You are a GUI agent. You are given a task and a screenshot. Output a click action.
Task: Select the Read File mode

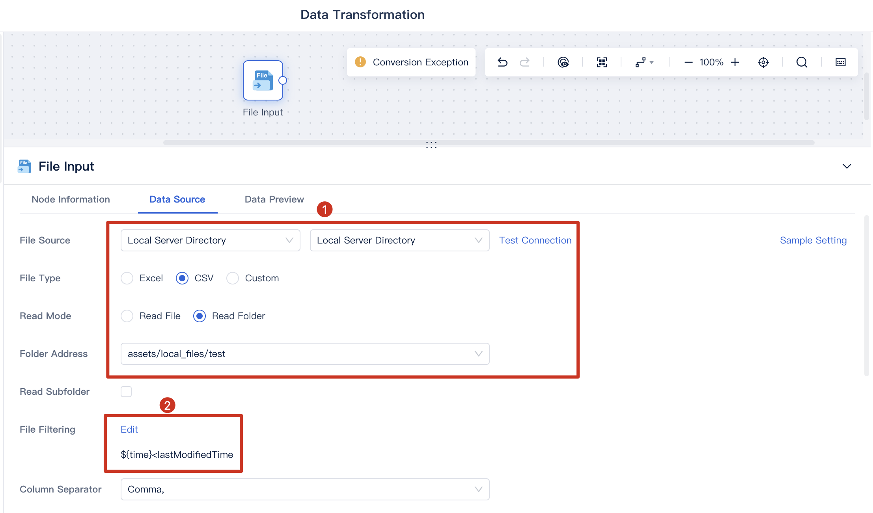pos(127,316)
